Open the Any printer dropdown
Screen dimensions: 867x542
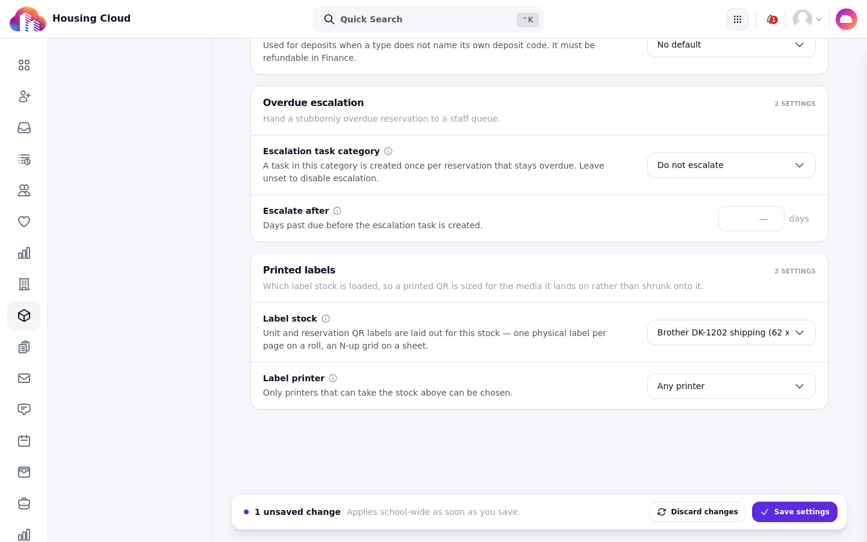coord(732,386)
